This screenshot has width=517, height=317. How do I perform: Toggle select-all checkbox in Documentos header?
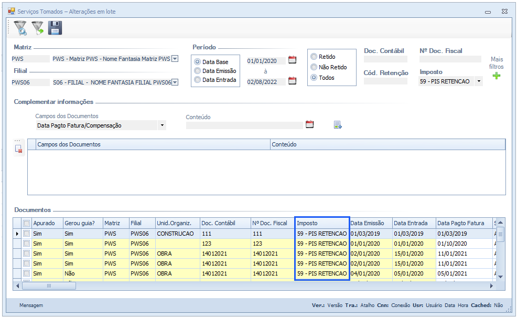point(26,223)
